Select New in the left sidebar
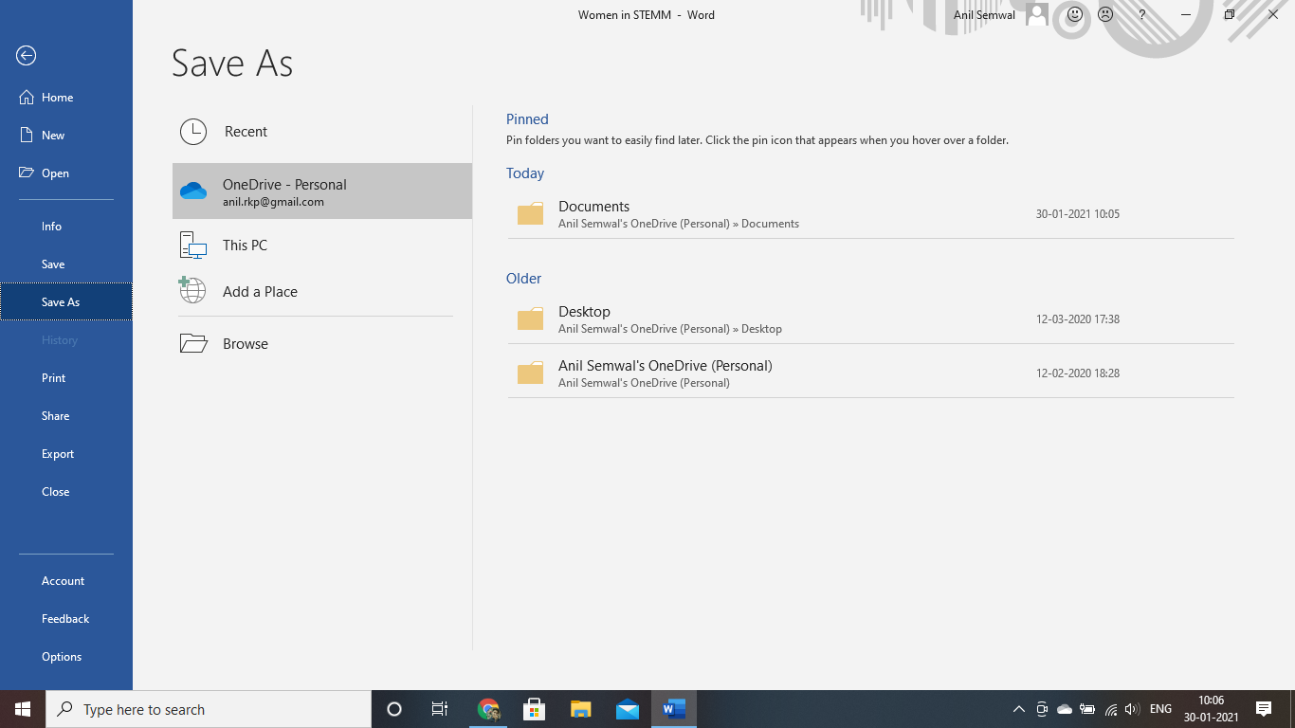This screenshot has height=728, width=1295. point(66,136)
